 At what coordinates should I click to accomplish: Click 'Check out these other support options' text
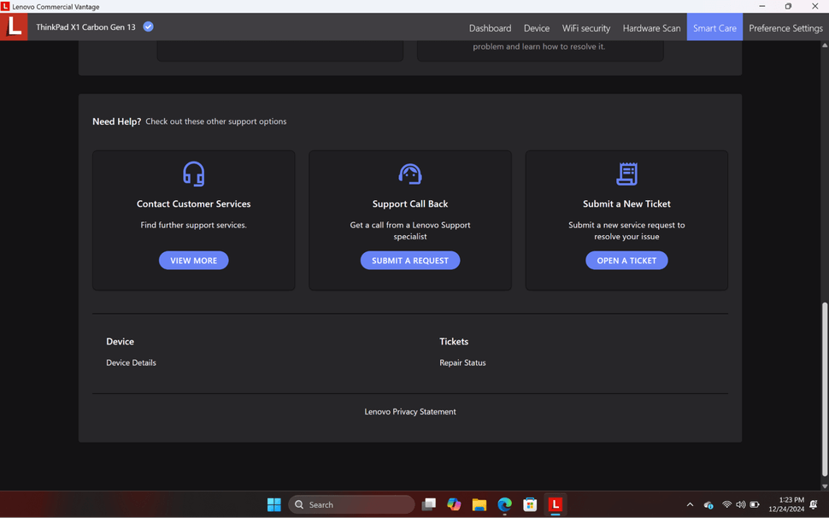[215, 121]
